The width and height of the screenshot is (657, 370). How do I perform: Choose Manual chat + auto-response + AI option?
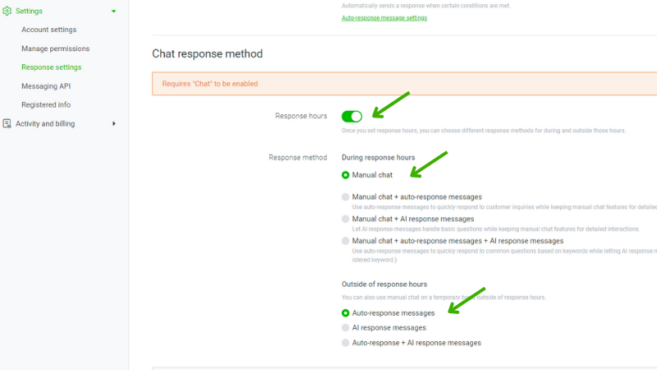point(345,241)
